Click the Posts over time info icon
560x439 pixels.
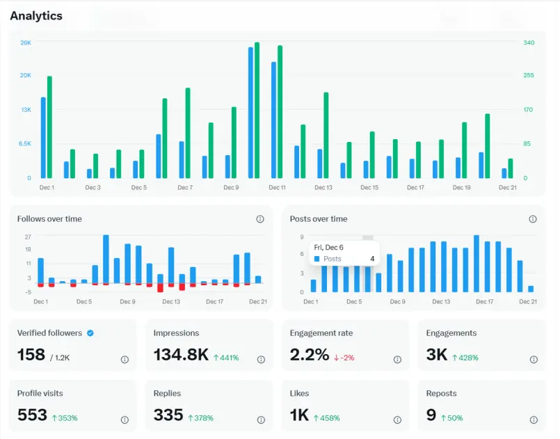(532, 219)
